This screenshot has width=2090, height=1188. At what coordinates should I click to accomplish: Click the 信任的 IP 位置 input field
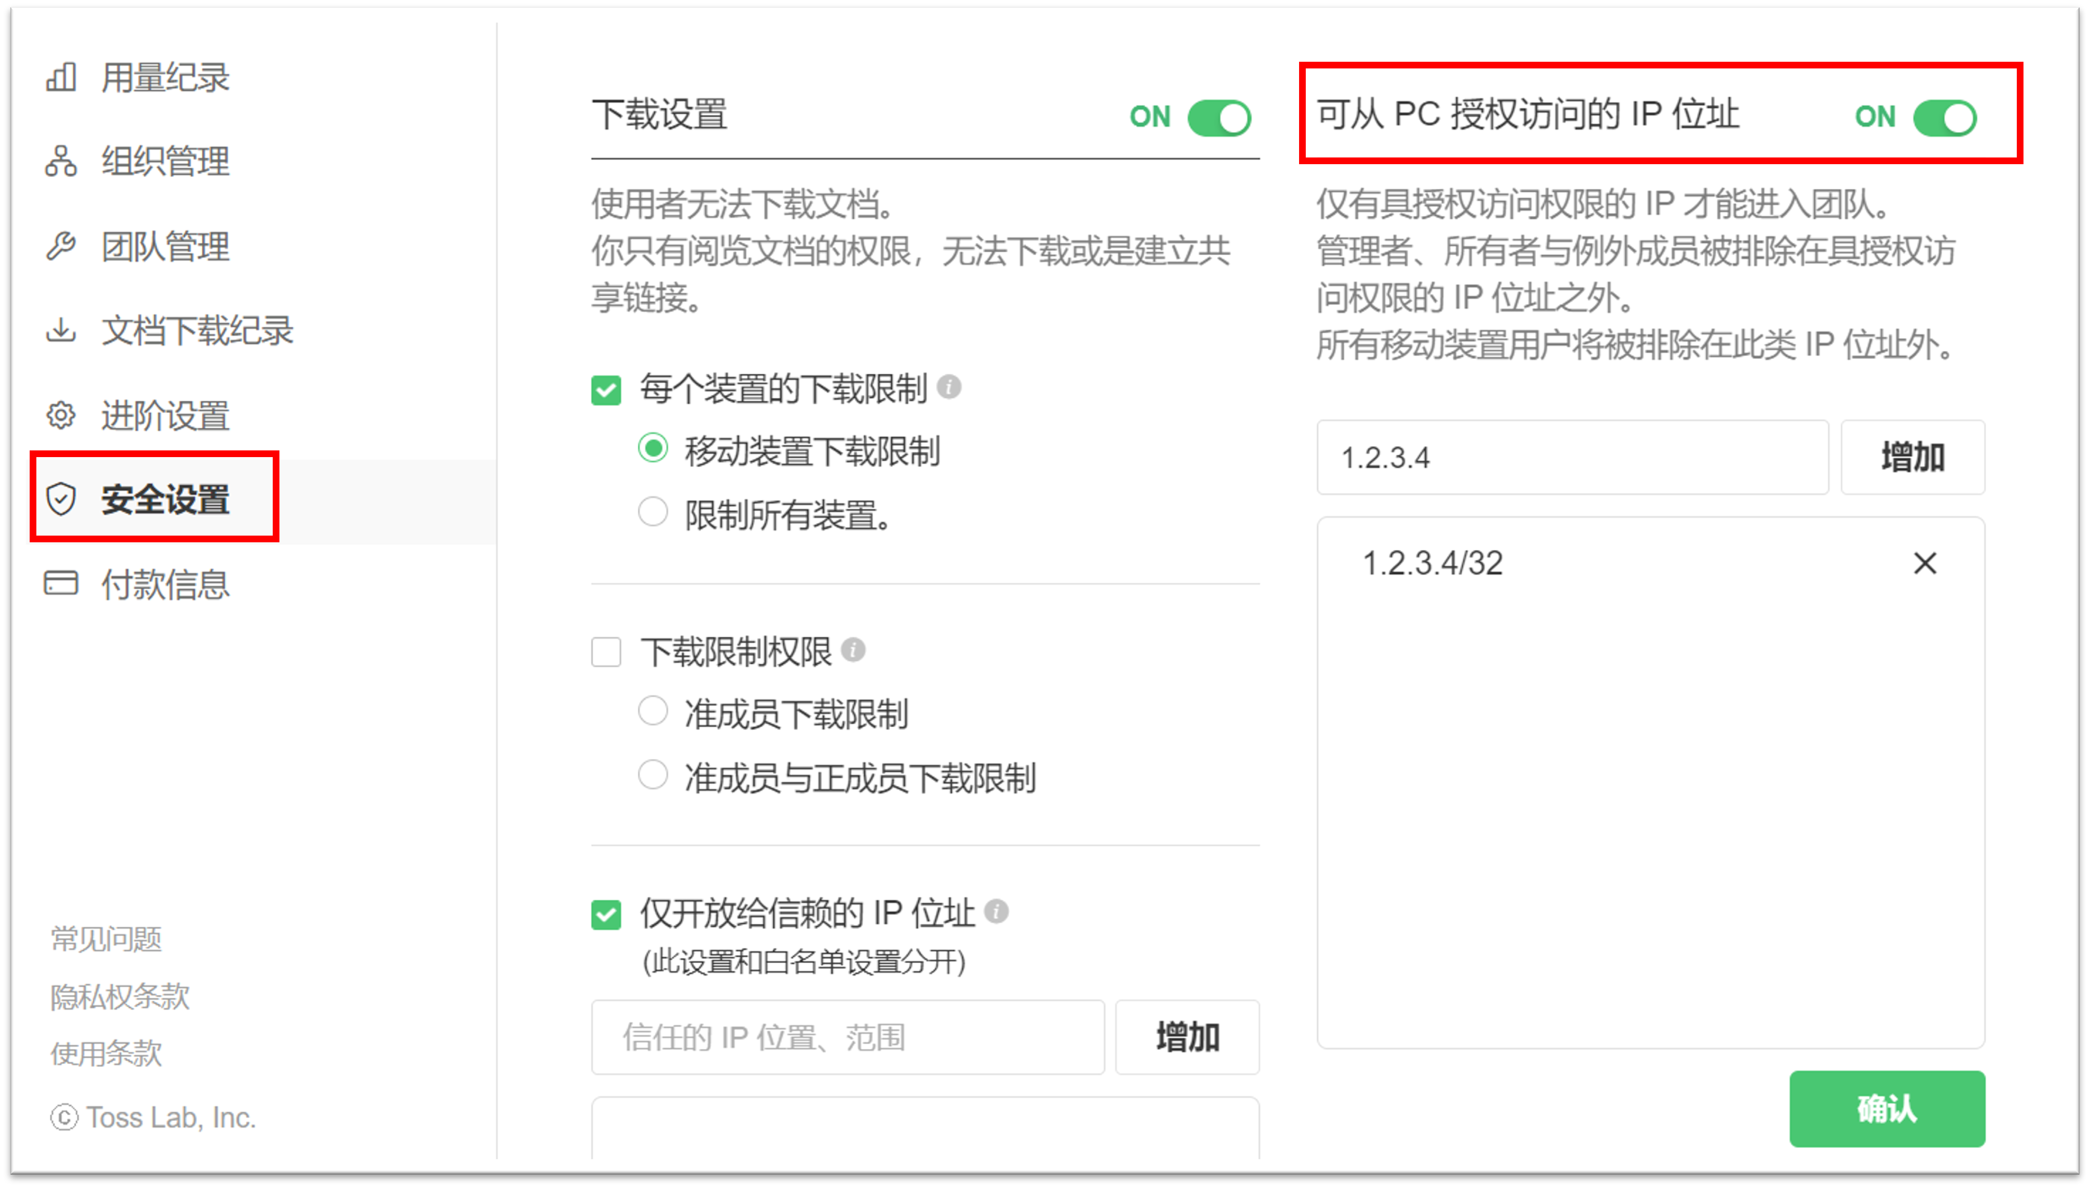tap(847, 1037)
